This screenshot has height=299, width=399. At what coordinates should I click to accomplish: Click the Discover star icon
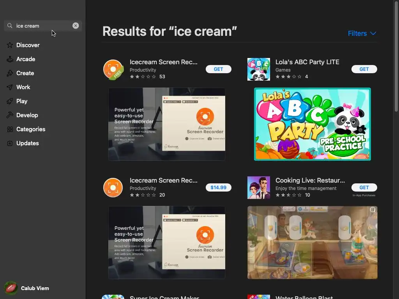(10, 45)
